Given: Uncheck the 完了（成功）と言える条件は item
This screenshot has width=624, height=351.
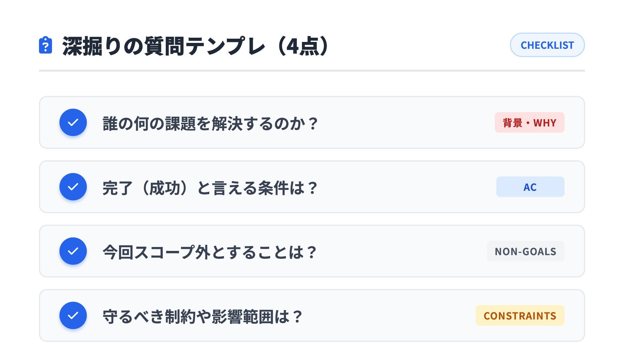Looking at the screenshot, I should [73, 187].
